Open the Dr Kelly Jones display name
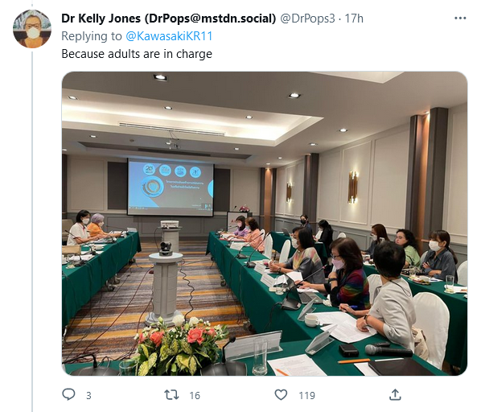 pyautogui.click(x=169, y=19)
